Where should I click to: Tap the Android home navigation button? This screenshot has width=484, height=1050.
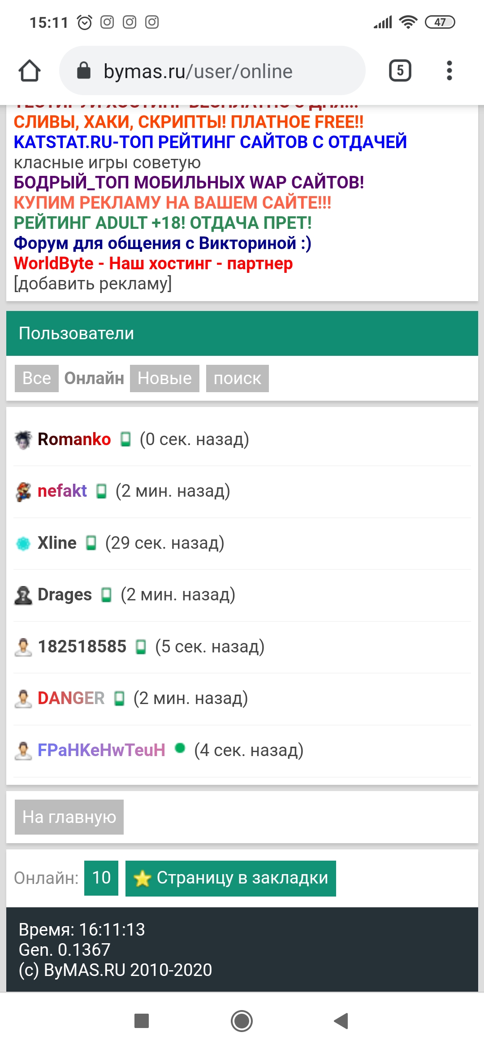click(x=242, y=1021)
